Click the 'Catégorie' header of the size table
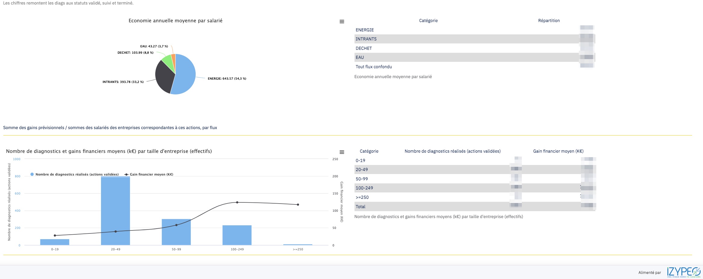Screen dimensions: 703x279 click(369, 151)
